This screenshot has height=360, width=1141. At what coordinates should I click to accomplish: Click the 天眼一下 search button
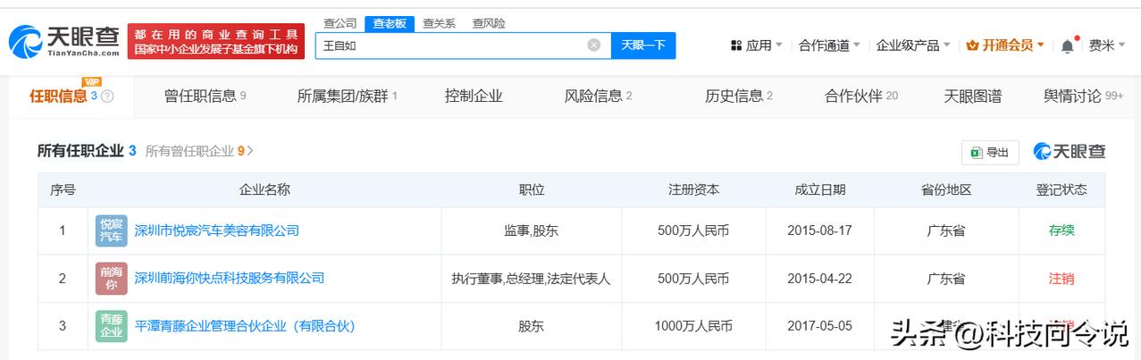643,45
